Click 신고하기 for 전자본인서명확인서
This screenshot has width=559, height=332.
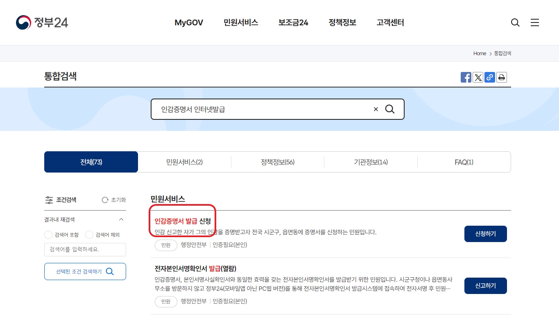pyautogui.click(x=486, y=286)
